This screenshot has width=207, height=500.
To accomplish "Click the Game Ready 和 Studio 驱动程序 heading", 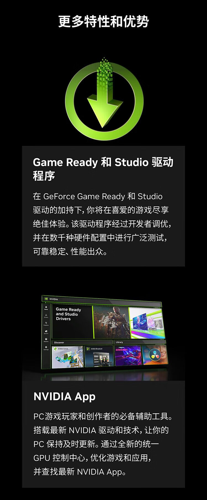I will tap(103, 169).
